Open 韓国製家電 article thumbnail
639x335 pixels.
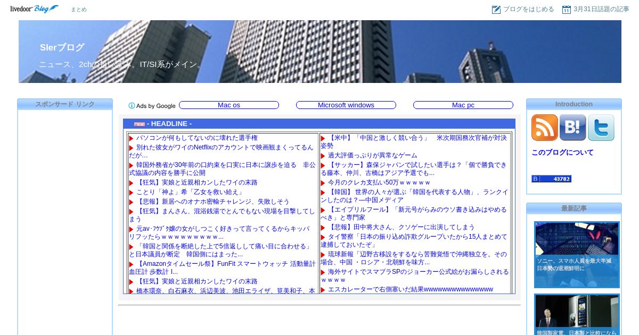[x=577, y=314]
